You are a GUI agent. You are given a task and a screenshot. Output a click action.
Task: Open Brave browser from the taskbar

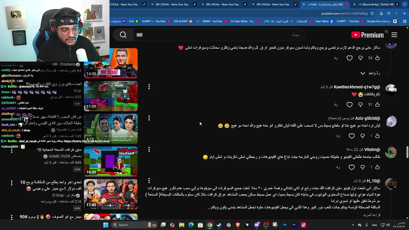point(238,225)
